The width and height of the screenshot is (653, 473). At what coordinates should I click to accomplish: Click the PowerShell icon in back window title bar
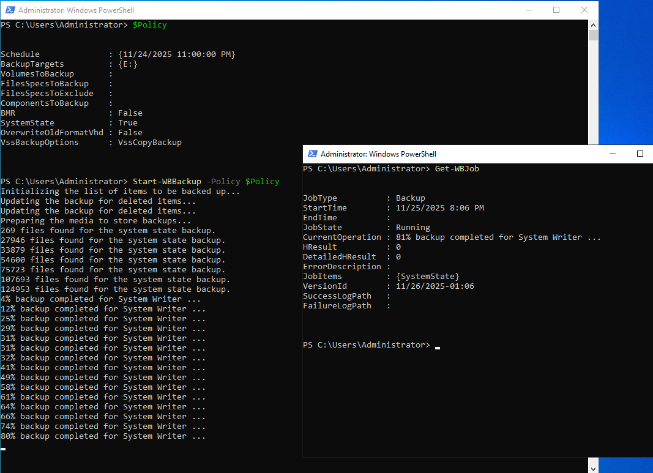coord(10,10)
